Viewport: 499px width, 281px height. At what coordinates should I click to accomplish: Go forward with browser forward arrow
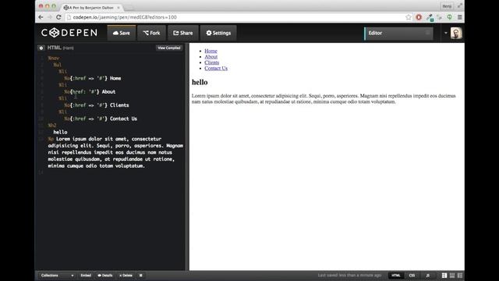(50, 17)
